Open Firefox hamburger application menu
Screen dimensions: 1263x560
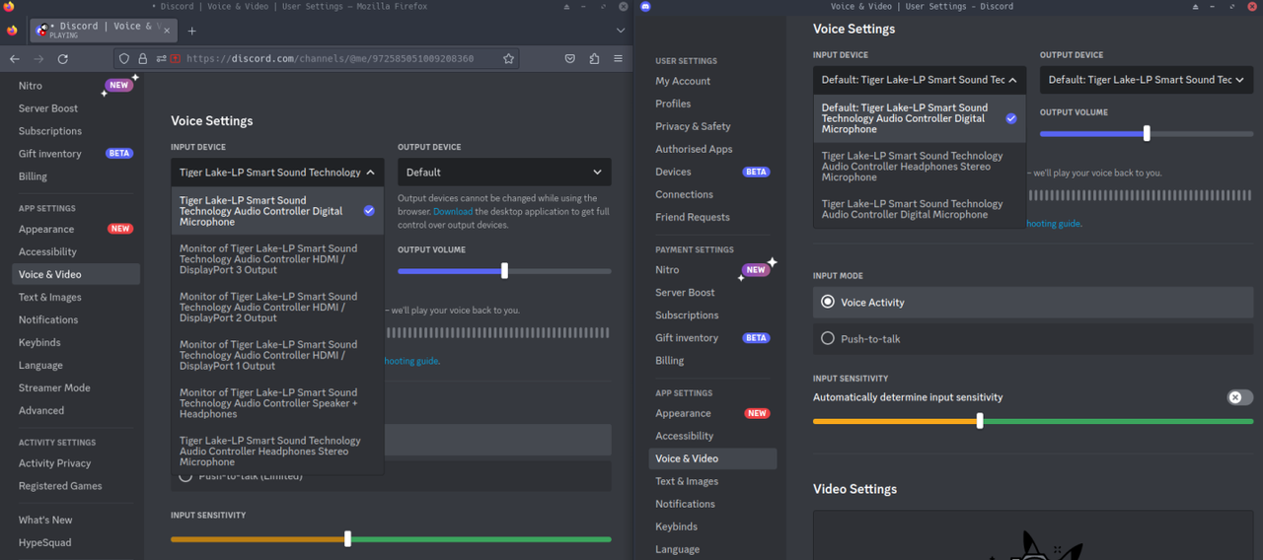point(618,59)
